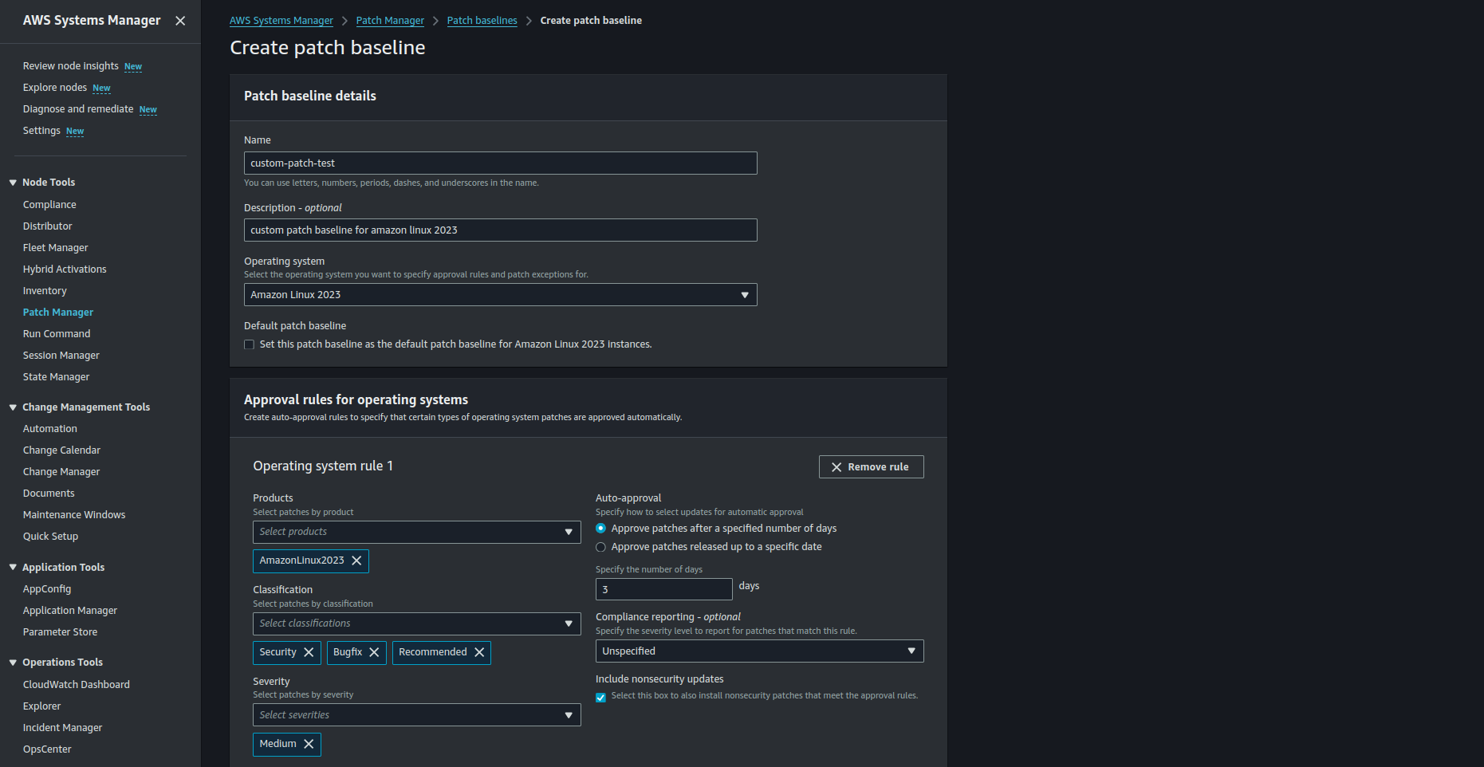1484x767 pixels.
Task: Open the Select products dropdown
Action: click(416, 532)
